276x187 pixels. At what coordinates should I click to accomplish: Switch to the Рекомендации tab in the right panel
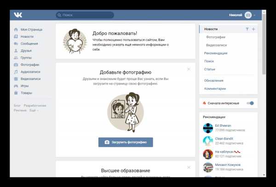[x=216, y=53]
